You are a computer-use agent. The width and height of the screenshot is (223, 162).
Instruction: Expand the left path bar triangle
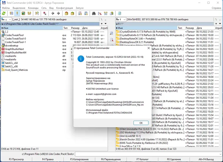click(x=3, y=24)
